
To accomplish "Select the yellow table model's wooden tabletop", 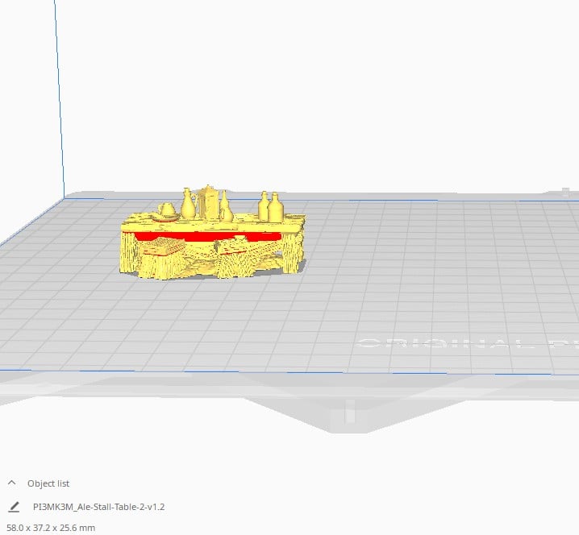I will 242,223.
